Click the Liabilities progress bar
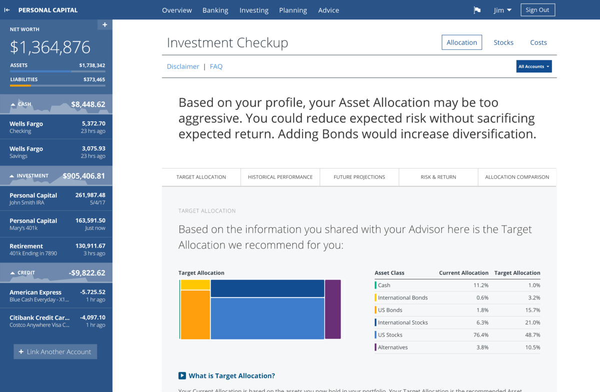The image size is (600, 392). (x=57, y=85)
